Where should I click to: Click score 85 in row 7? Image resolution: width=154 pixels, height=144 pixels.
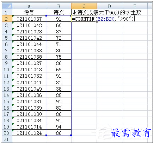coord(58,50)
